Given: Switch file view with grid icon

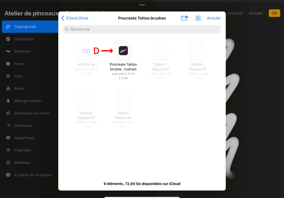Looking at the screenshot, I should [x=198, y=18].
